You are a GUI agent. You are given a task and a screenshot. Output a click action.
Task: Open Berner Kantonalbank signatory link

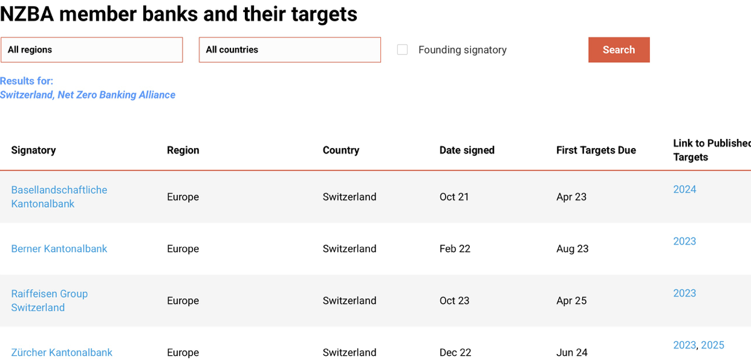point(59,249)
